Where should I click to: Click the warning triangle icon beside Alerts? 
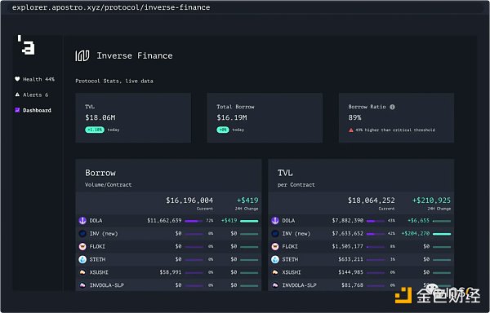[x=17, y=95]
